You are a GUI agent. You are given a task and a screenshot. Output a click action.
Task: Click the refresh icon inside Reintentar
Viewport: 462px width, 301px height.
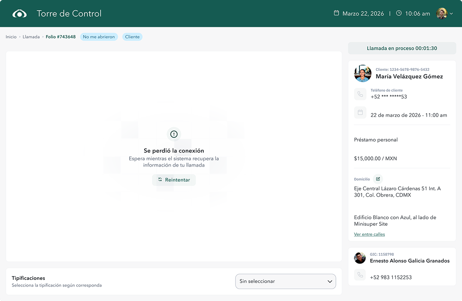[160, 179]
